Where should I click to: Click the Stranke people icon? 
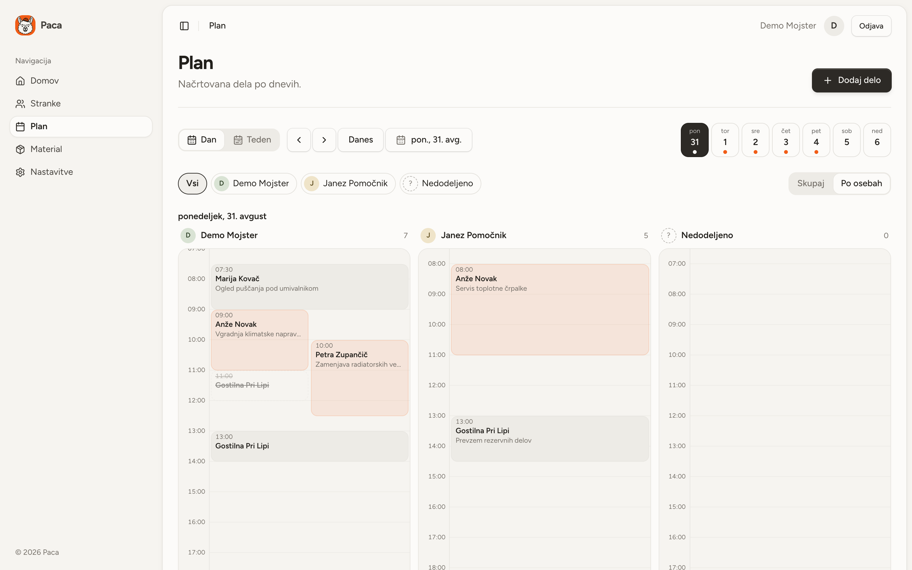[x=20, y=104]
